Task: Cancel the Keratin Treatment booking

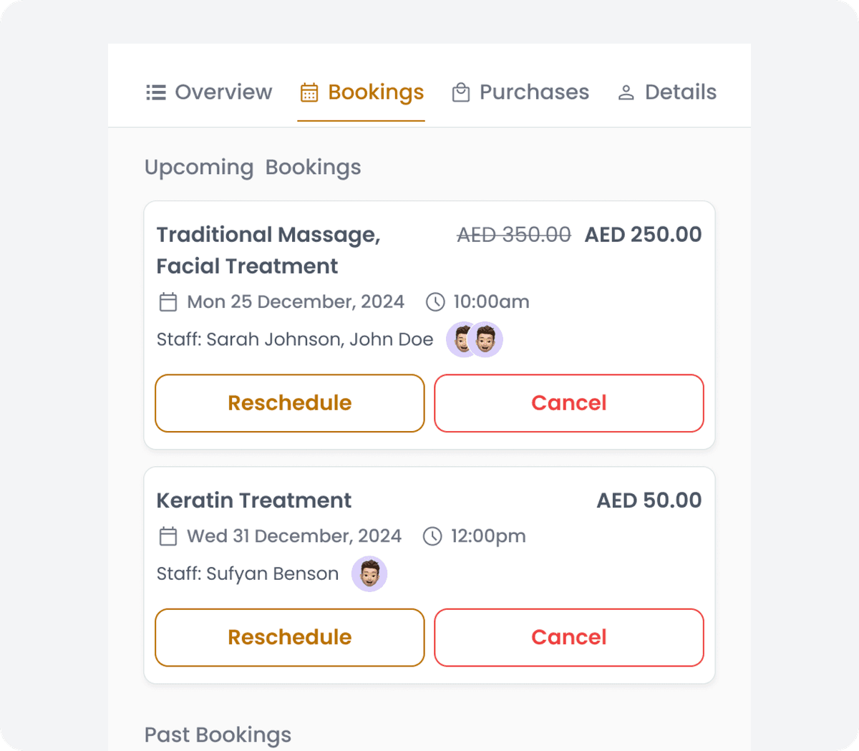Action: click(x=569, y=637)
